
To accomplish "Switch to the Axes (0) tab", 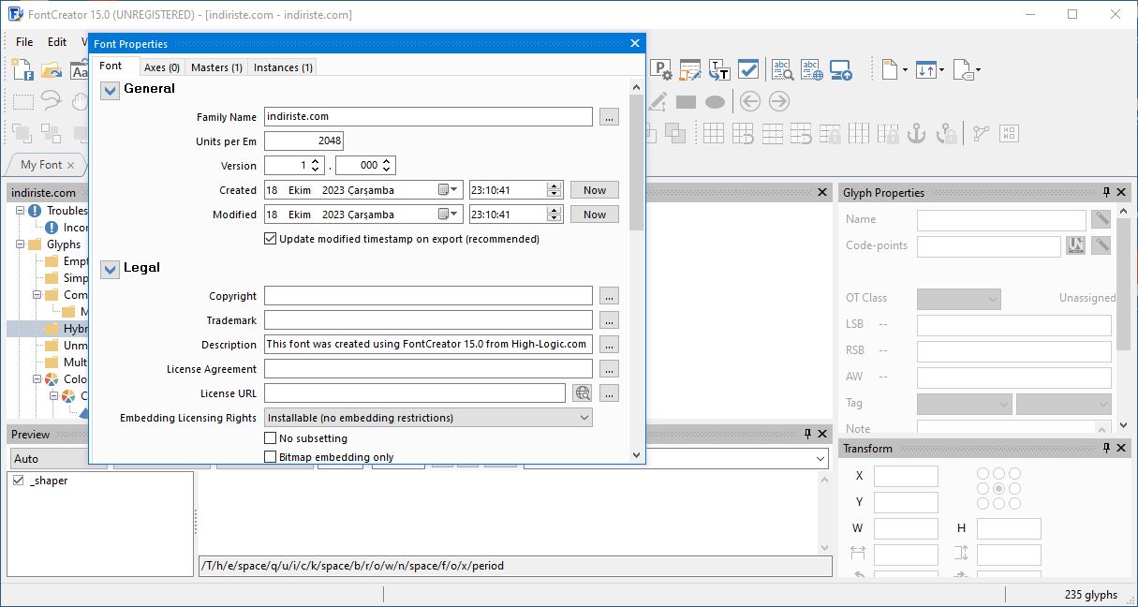I will coord(162,67).
